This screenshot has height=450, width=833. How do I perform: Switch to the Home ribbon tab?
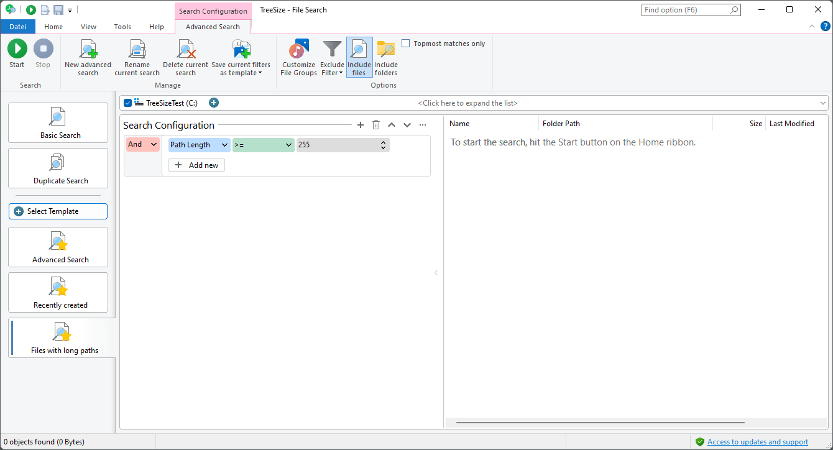(53, 27)
